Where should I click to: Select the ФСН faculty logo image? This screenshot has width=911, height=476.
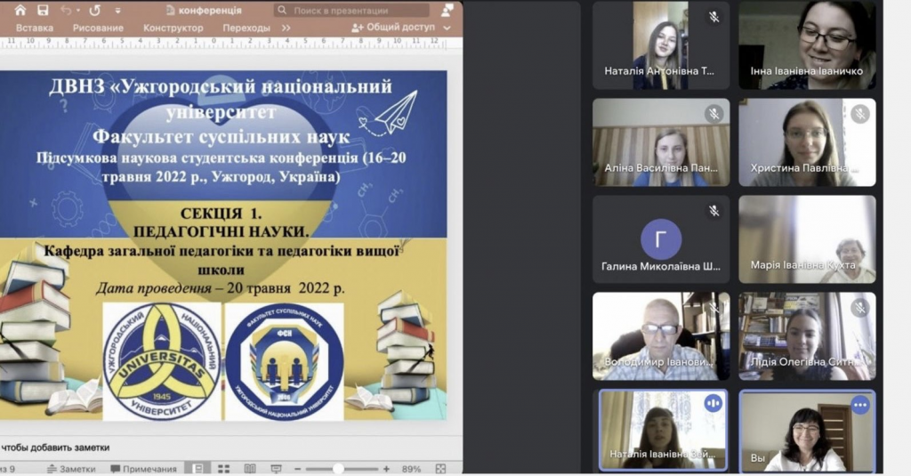pyautogui.click(x=285, y=361)
